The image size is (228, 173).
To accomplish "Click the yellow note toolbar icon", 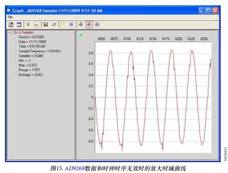I will click(63, 24).
